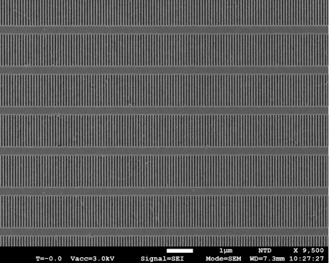Click the X 9,500 magnification value
Image resolution: width=329 pixels, height=263 pixels.
308,250
